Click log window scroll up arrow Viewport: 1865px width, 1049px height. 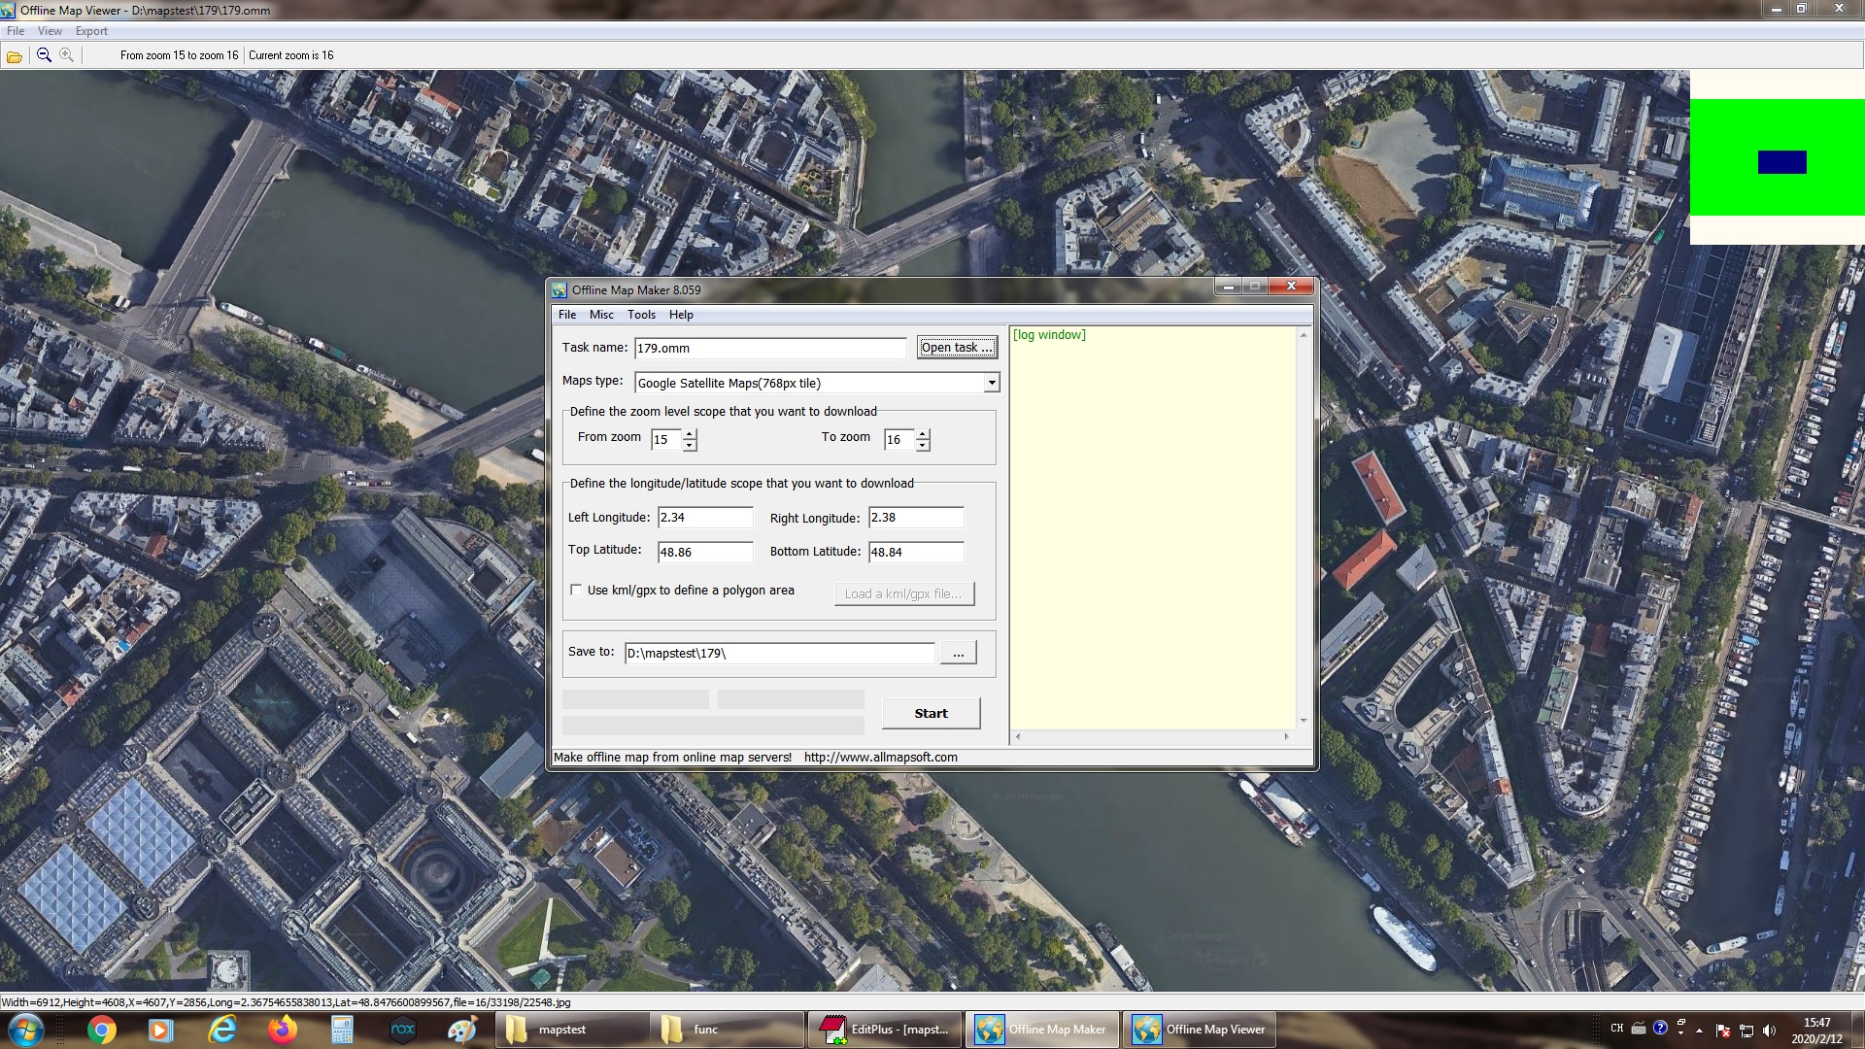(1304, 335)
